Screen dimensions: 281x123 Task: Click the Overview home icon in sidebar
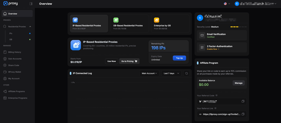5,14
